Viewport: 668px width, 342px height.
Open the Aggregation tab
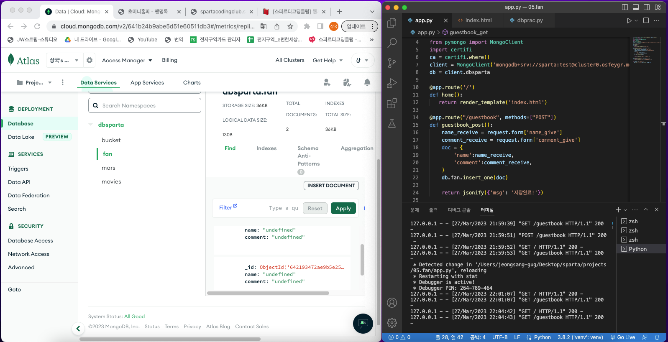(x=357, y=148)
